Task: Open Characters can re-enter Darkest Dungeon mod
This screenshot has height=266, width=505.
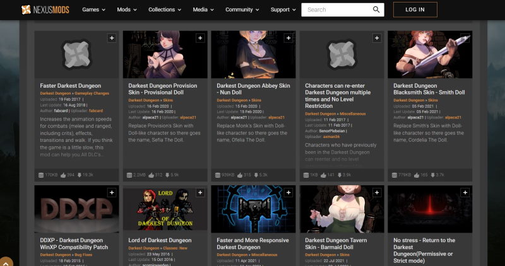Action: [x=338, y=96]
